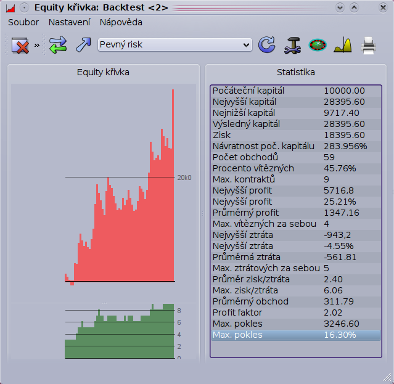Open the Pevný risk dropdown
This screenshot has height=384, width=394.
point(175,45)
